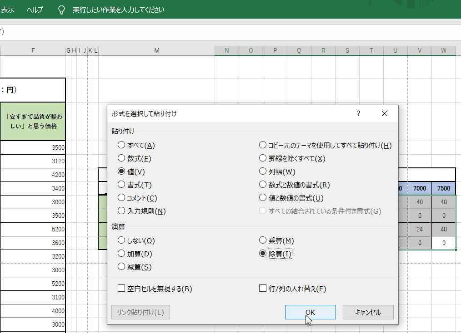The height and width of the screenshot is (333, 461).
Task: Dismiss the dialog with キャンセル
Action: click(x=369, y=312)
